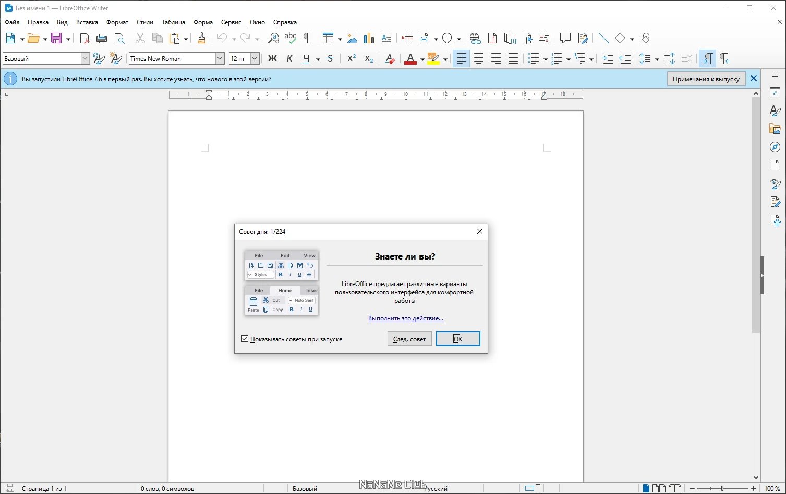Open sidebar Gallery panel icon
The height and width of the screenshot is (494, 786).
point(775,129)
